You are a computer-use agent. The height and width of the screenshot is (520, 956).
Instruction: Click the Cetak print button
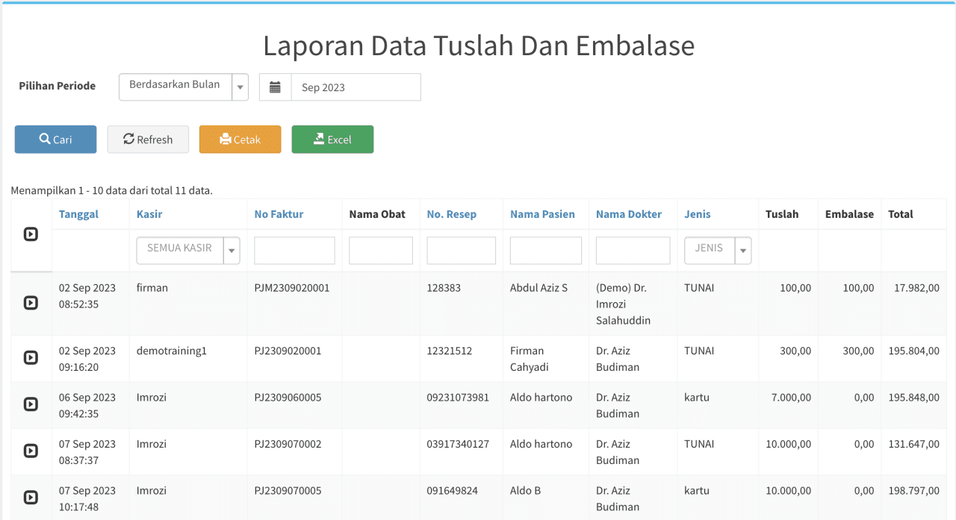coord(240,140)
